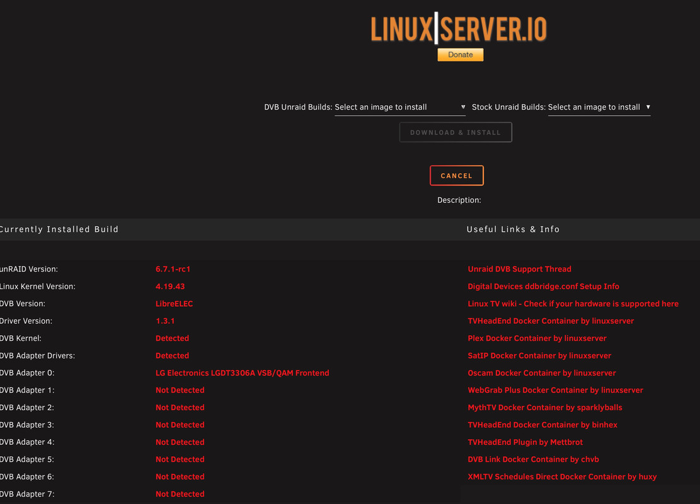700x504 pixels.
Task: Click the LinuxServer.io logo
Action: [x=459, y=29]
